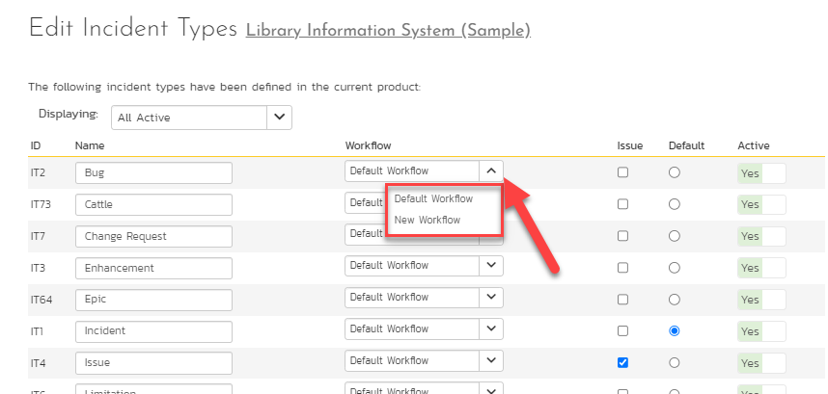Disable the Active switch for Incident

tap(761, 331)
